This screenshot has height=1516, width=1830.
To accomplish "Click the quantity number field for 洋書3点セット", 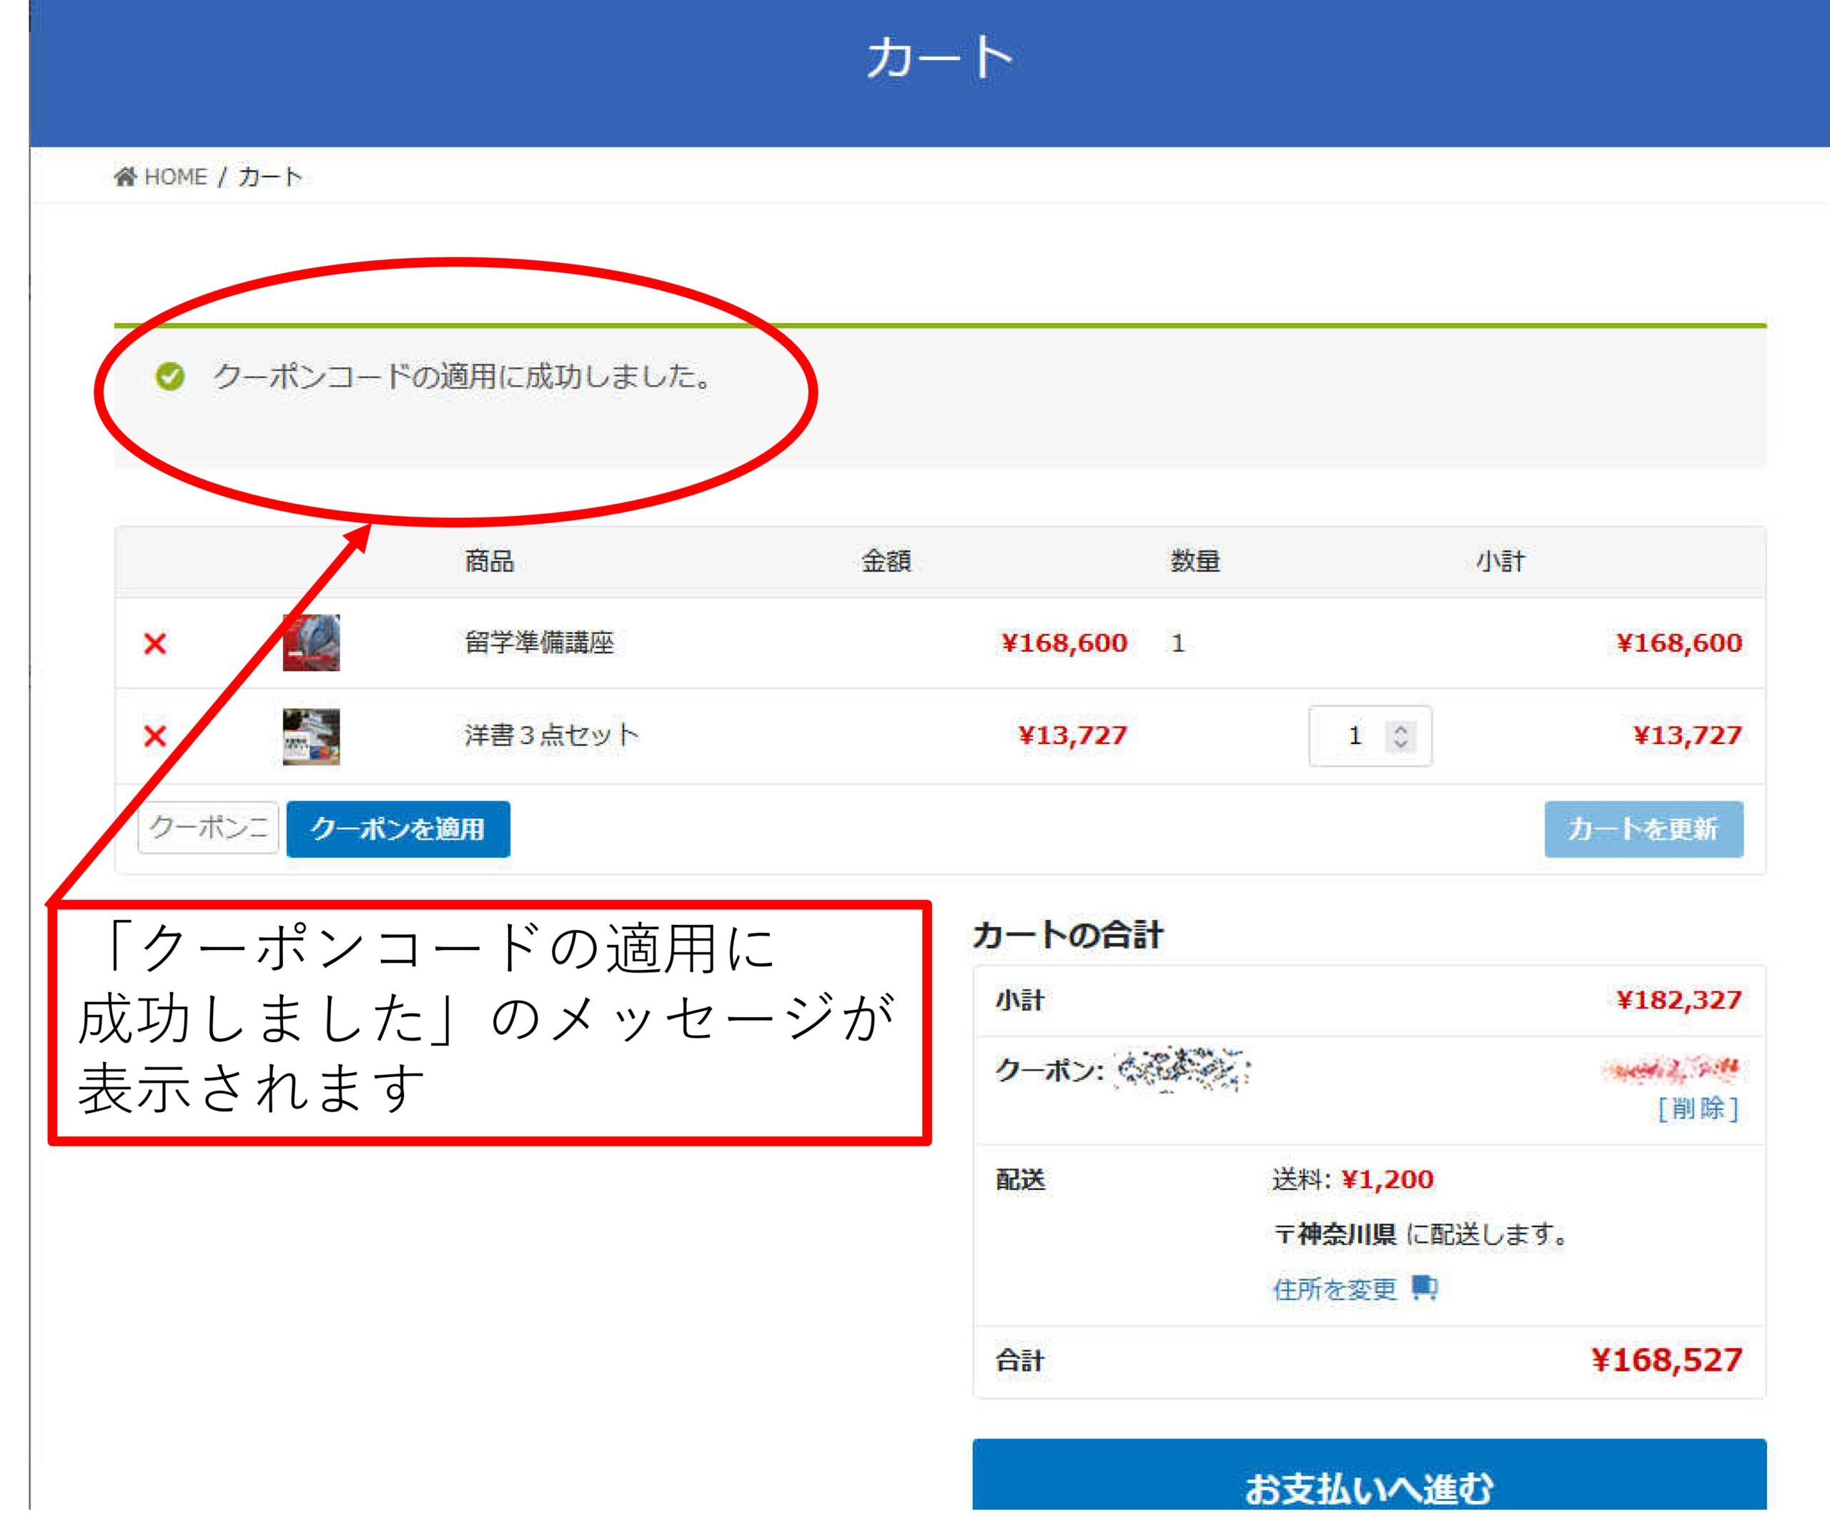I will pyautogui.click(x=1351, y=736).
